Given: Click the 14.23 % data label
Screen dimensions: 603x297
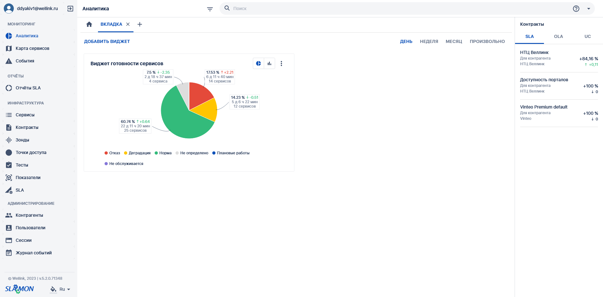Looking at the screenshot, I should (x=245, y=102).
